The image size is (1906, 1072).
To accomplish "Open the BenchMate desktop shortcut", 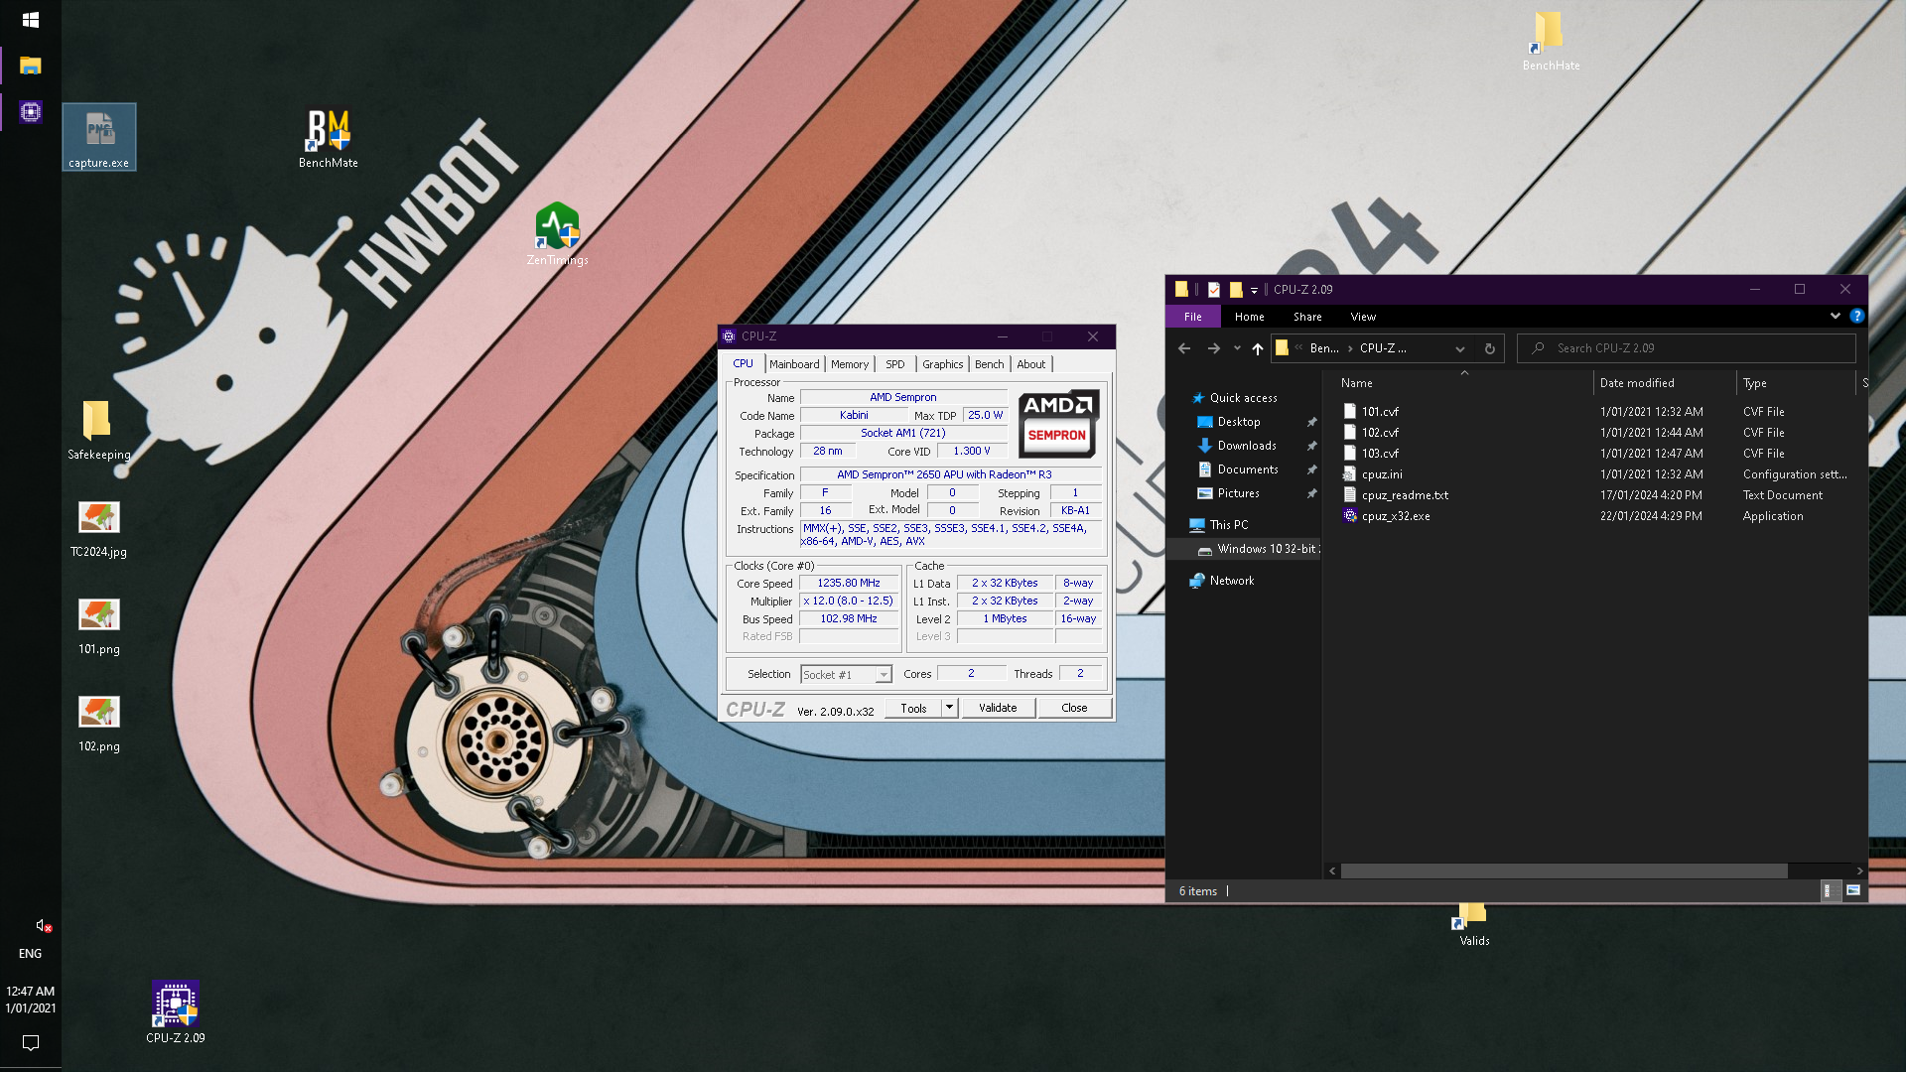I will [329, 138].
